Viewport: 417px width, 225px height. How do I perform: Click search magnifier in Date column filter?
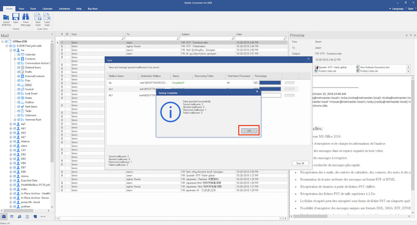click(285, 39)
